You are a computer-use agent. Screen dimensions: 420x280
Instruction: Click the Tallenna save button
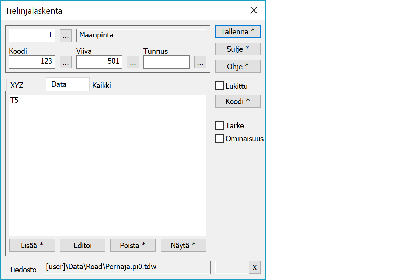tap(238, 31)
